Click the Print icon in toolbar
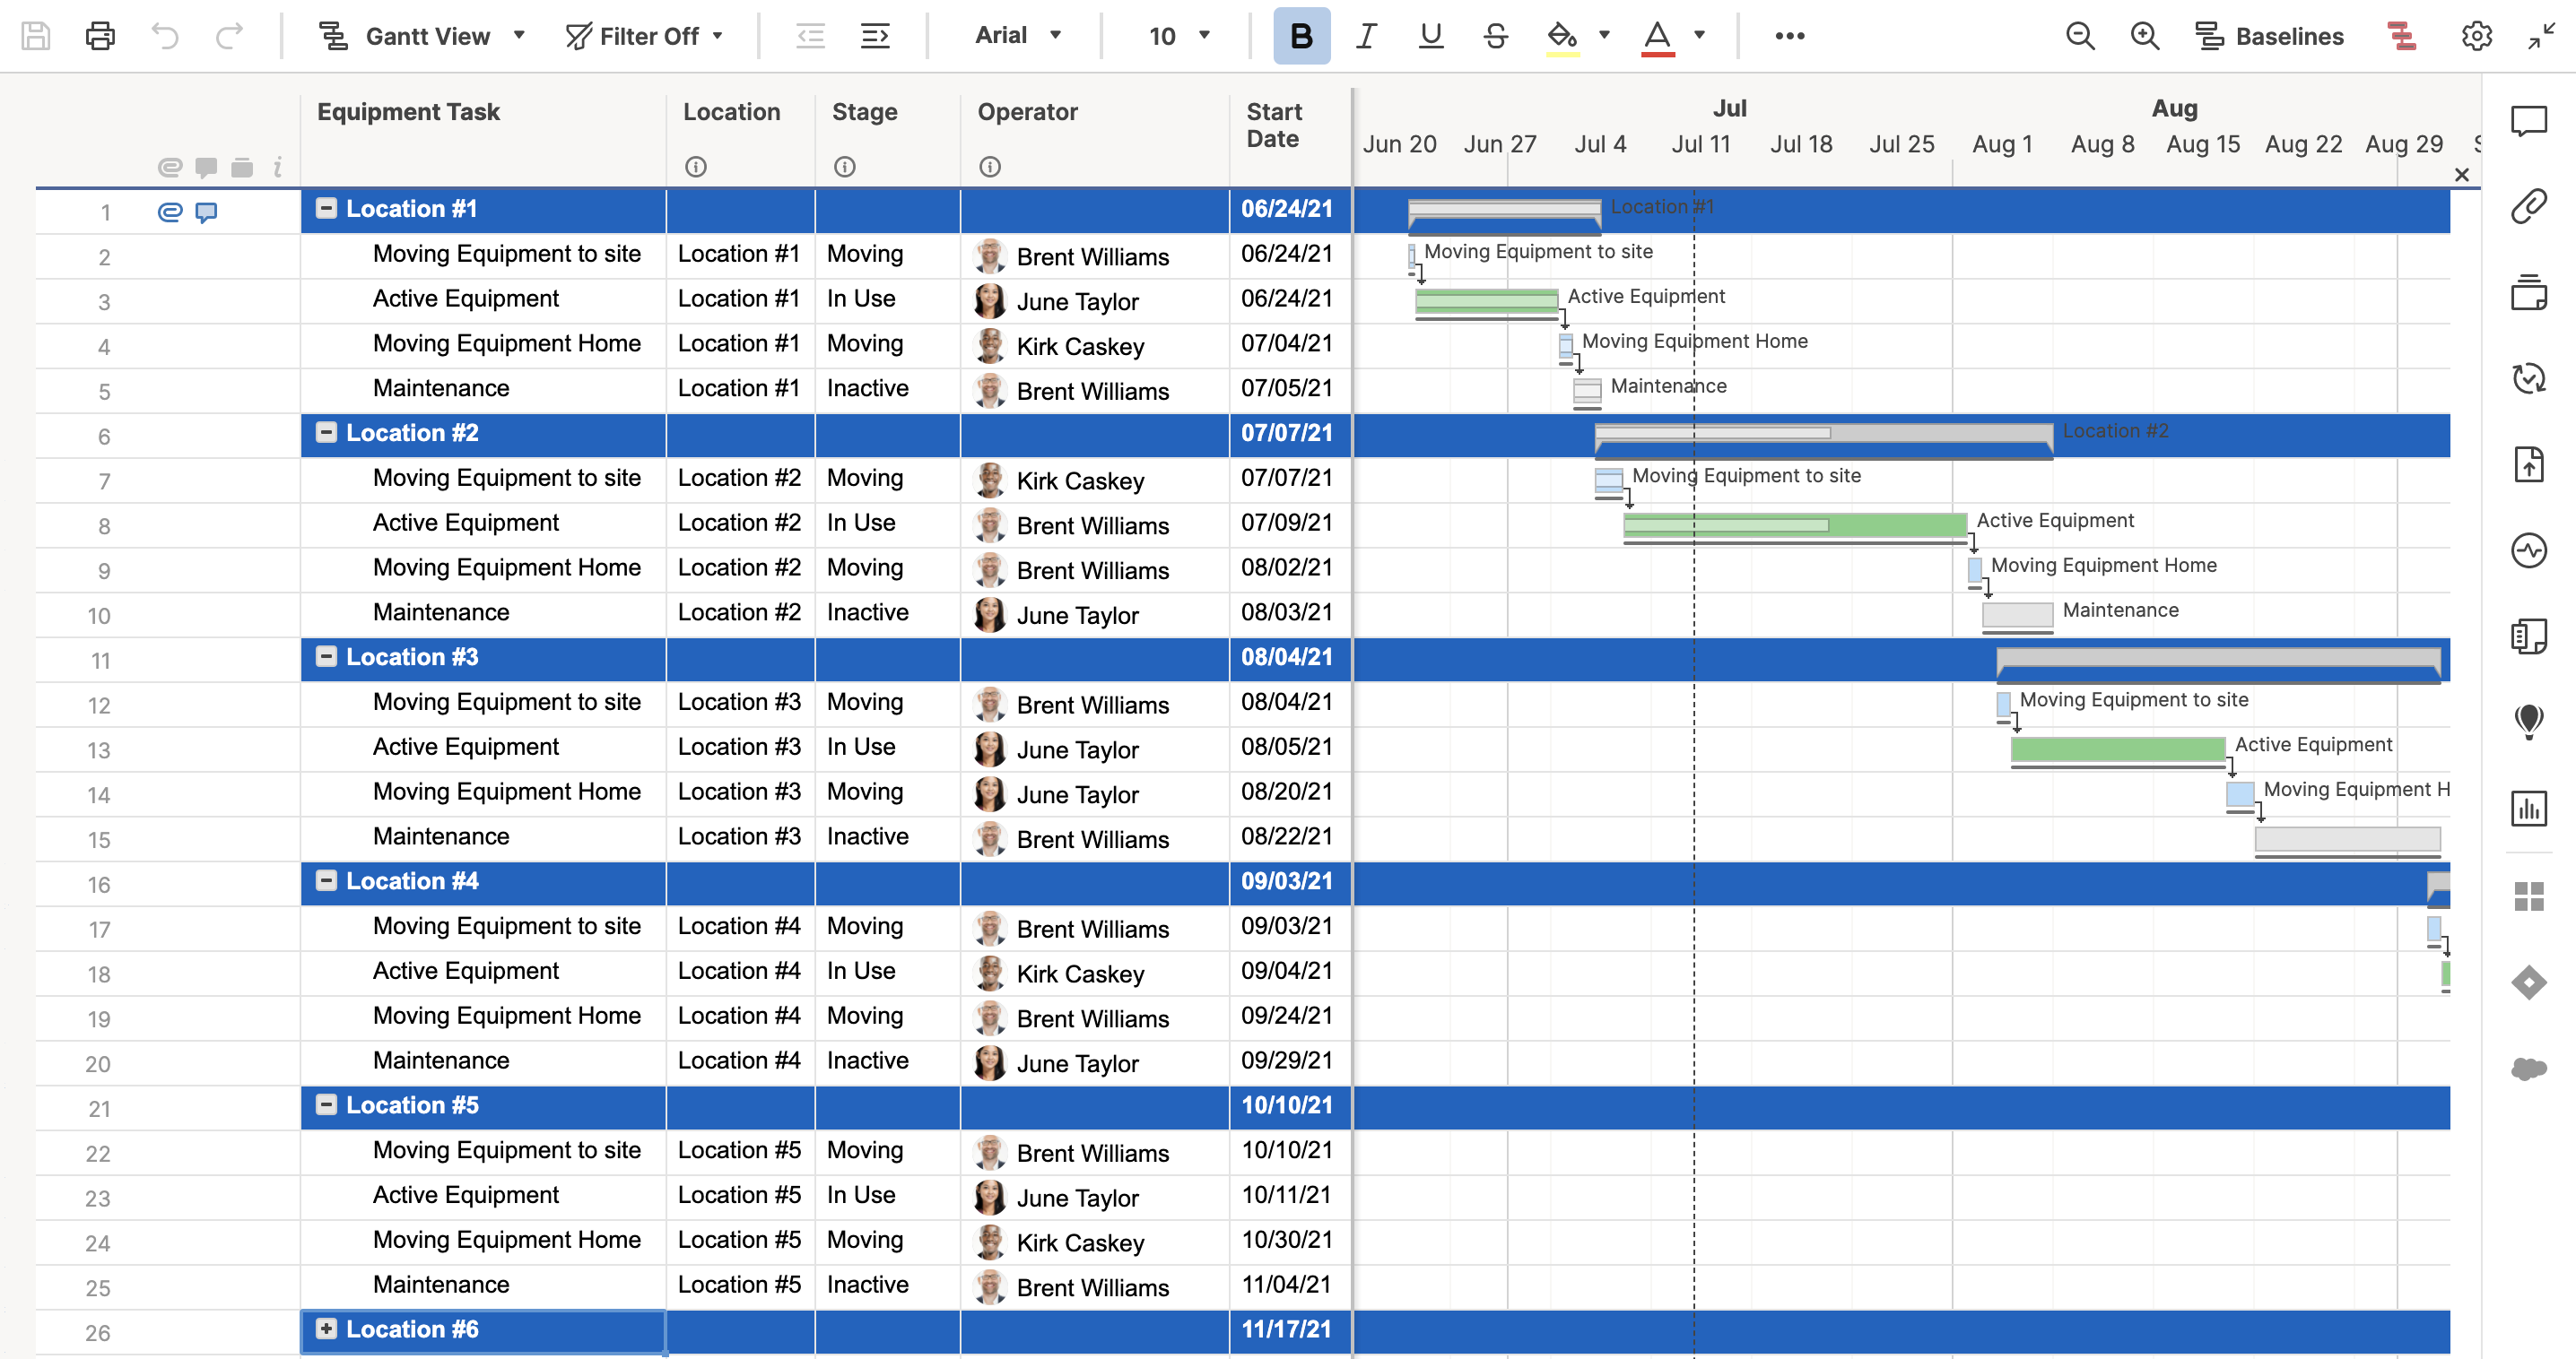The height and width of the screenshot is (1359, 2576). 100,36
